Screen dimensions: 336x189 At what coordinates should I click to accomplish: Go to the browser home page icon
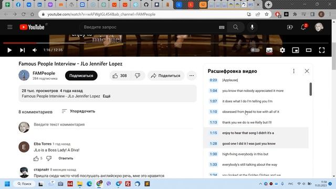[32, 14]
